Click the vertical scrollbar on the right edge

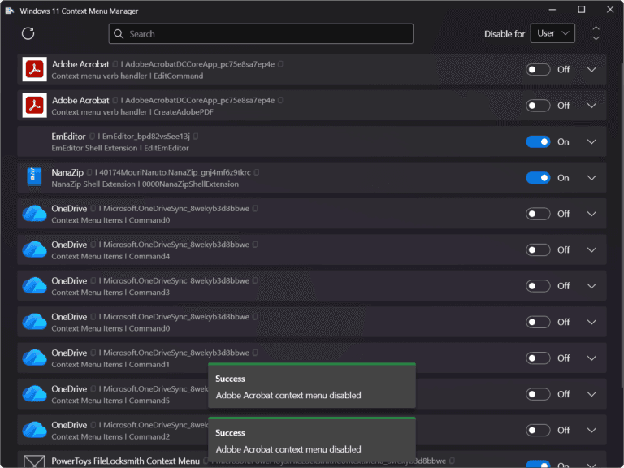(x=622, y=225)
